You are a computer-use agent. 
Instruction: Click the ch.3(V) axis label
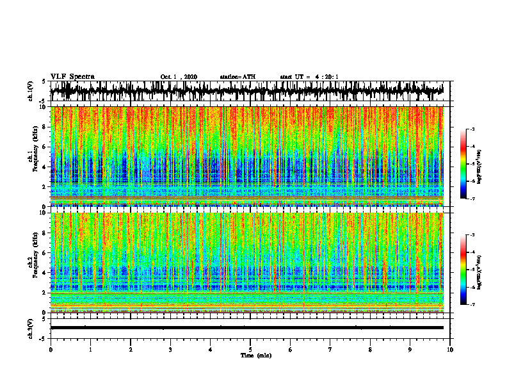tap(31, 329)
